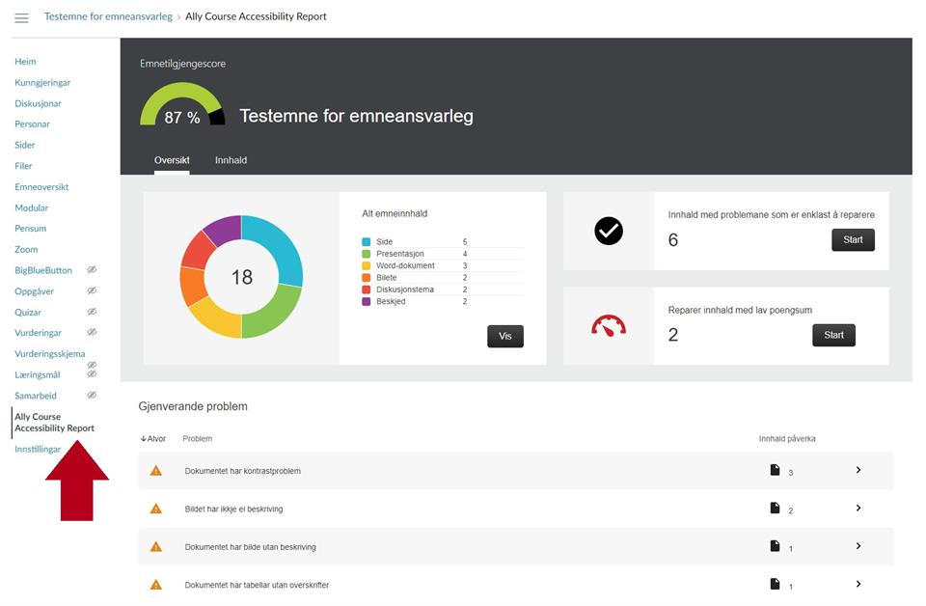Viewport: 926px width, 606px height.
Task: Click document icon in 'Dokumentet har bilde utan beskriving' row
Action: pos(775,546)
